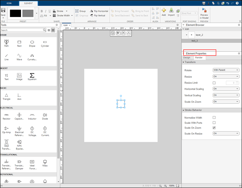This screenshot has width=242, height=188.
Task: Add the NPN Bipolar transistor symbol
Action: click(19, 145)
